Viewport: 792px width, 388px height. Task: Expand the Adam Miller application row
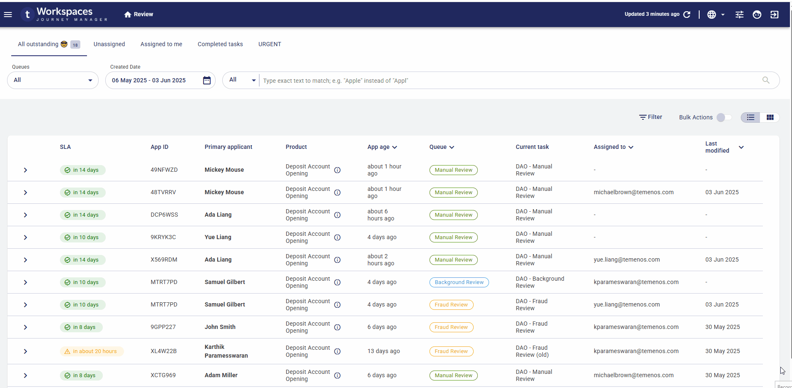(x=25, y=376)
